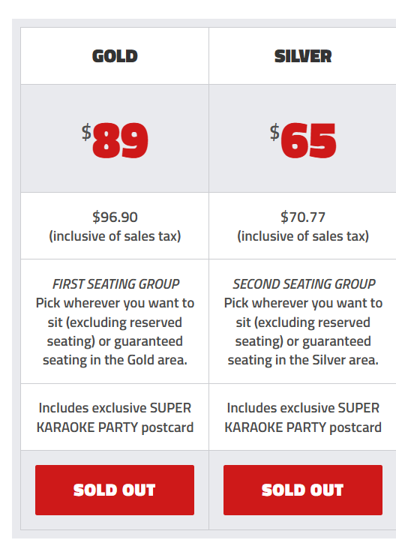Viewport: 396px width, 543px height.
Task: Click the Silver area seating description
Action: tap(303, 331)
